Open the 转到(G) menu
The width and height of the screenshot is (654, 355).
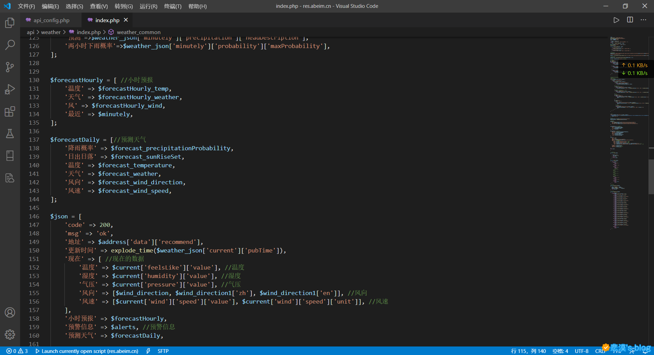[124, 6]
